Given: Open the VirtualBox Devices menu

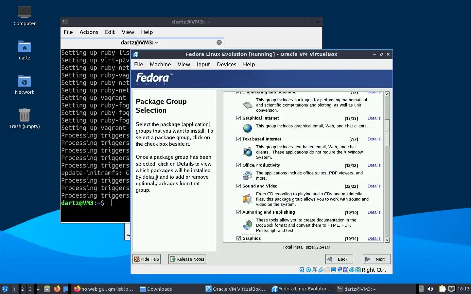Looking at the screenshot, I should point(226,64).
